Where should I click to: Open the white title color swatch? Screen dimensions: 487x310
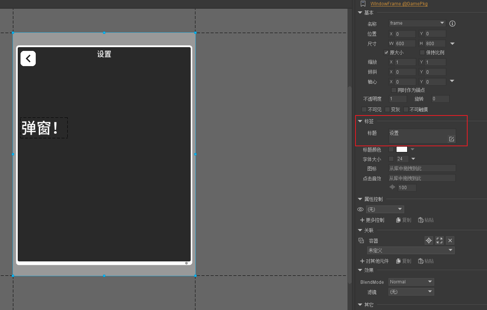click(402, 149)
